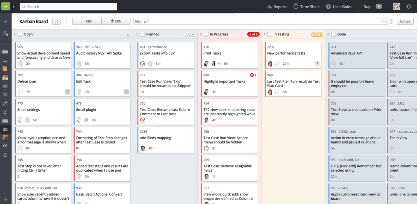417x204 pixels.
Task: Open the starred chat icon beside Buy
Action: click(x=379, y=7)
